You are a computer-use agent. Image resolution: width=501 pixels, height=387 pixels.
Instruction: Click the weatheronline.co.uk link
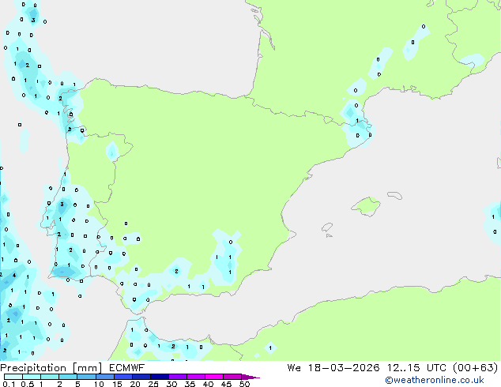pyautogui.click(x=435, y=380)
